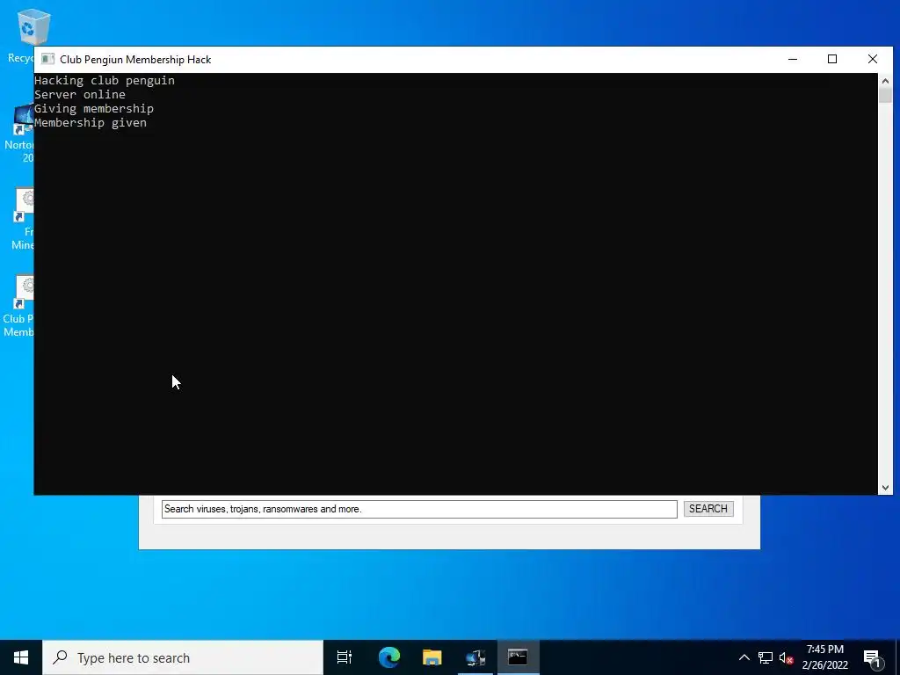Open the Recycle Bin desktop icon

tap(33, 27)
